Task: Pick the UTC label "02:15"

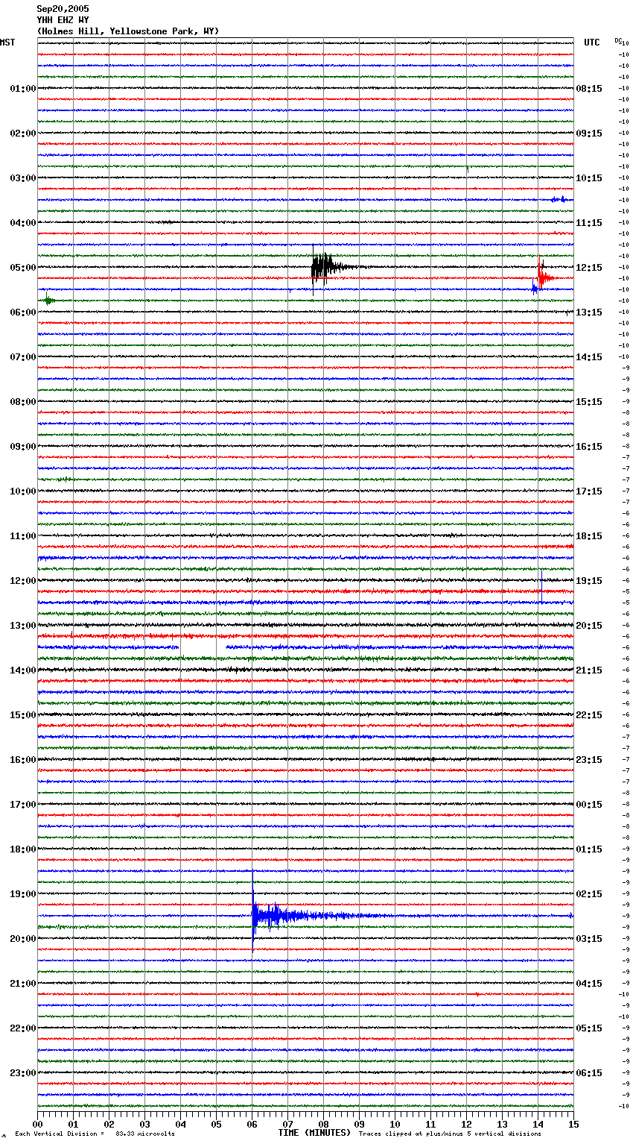Action: coord(589,894)
